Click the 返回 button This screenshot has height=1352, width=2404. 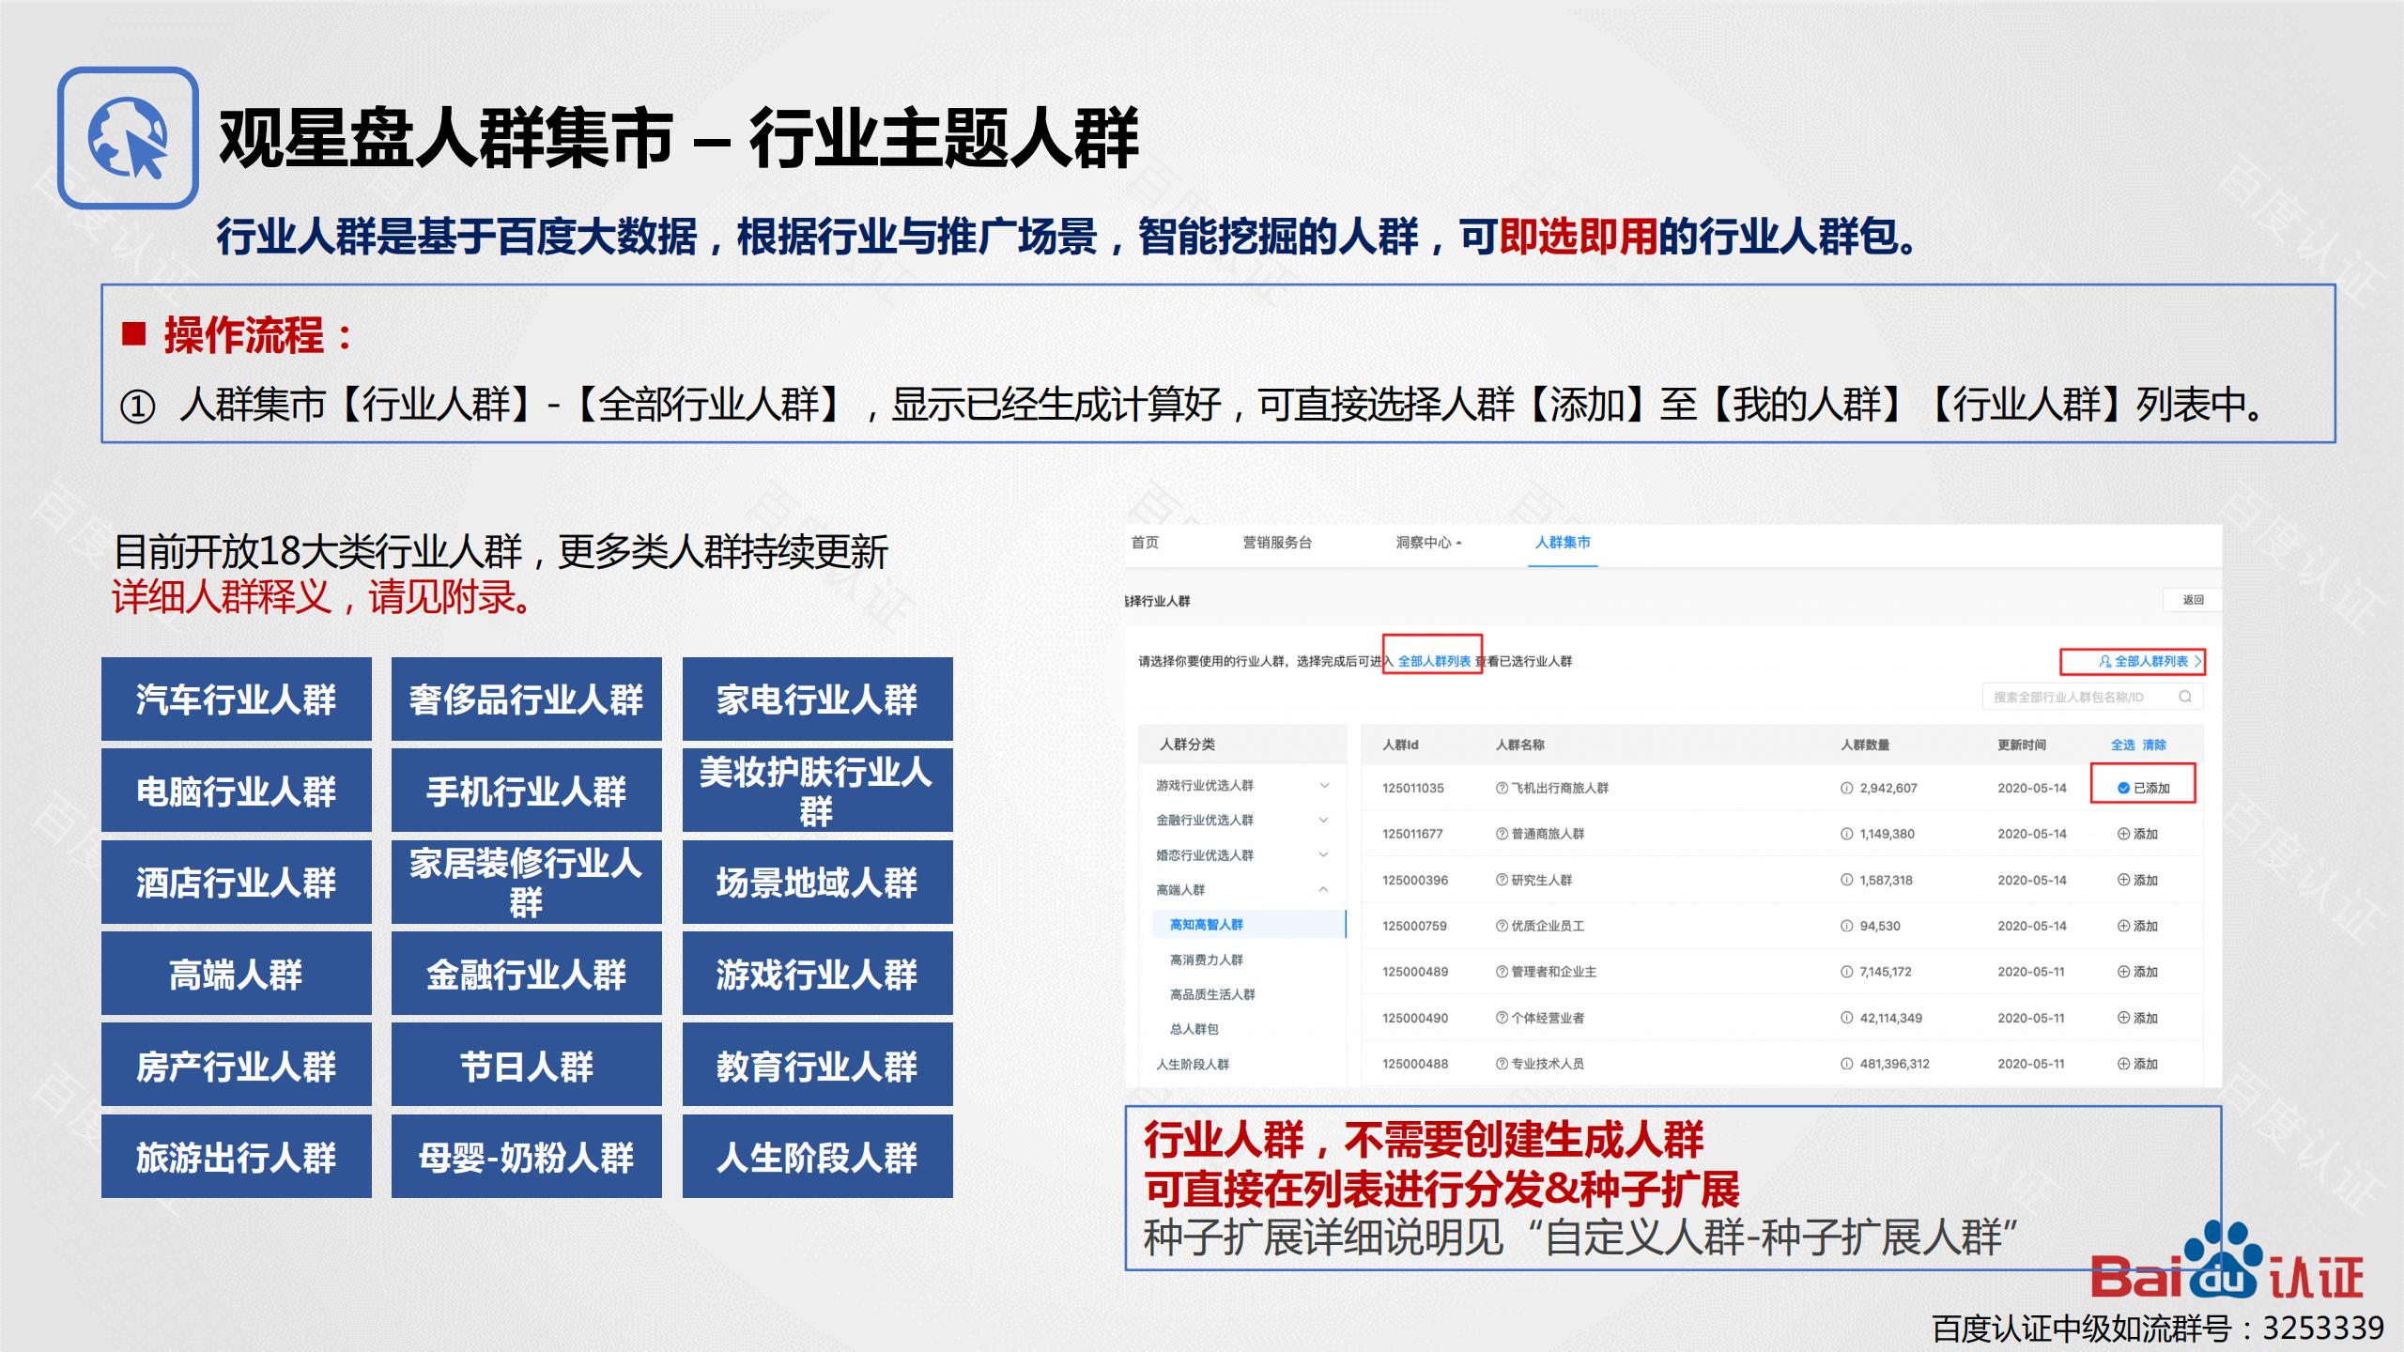point(2192,600)
